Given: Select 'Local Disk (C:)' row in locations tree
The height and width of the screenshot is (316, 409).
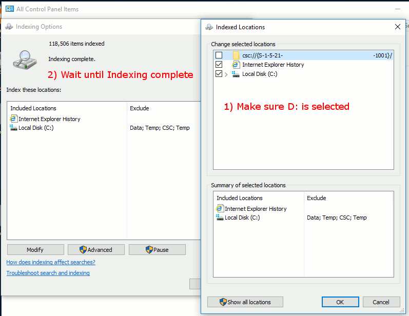Looking at the screenshot, I should (260, 74).
